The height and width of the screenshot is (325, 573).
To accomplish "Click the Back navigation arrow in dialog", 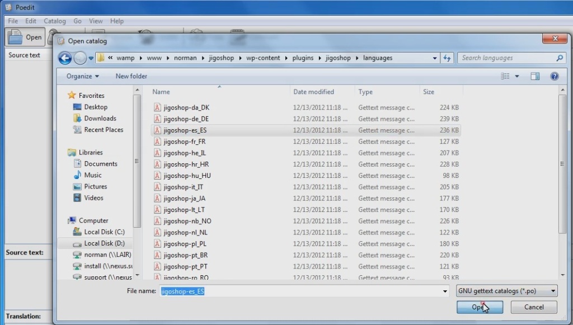I will [x=65, y=58].
